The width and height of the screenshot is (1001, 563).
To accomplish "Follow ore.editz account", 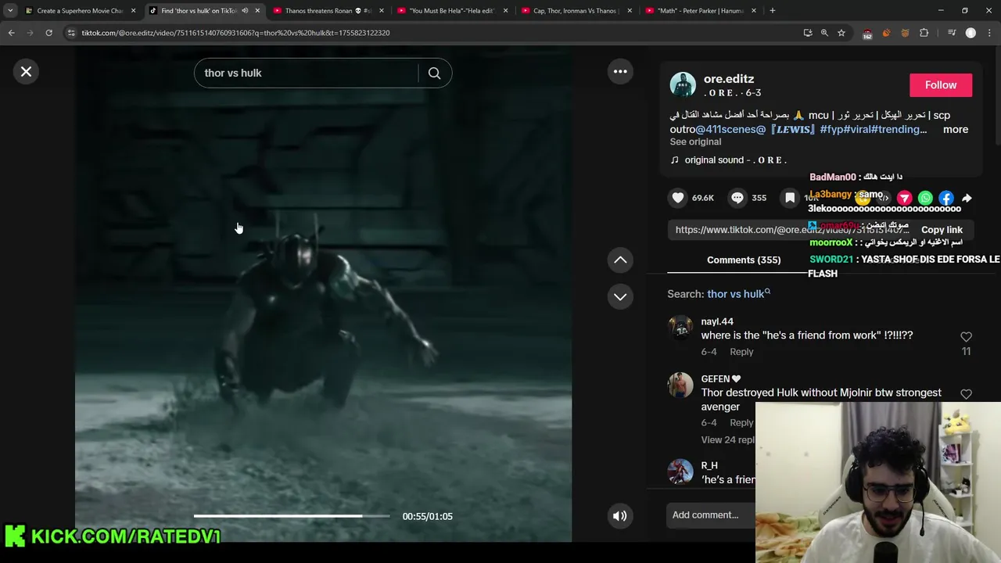I will (x=941, y=85).
